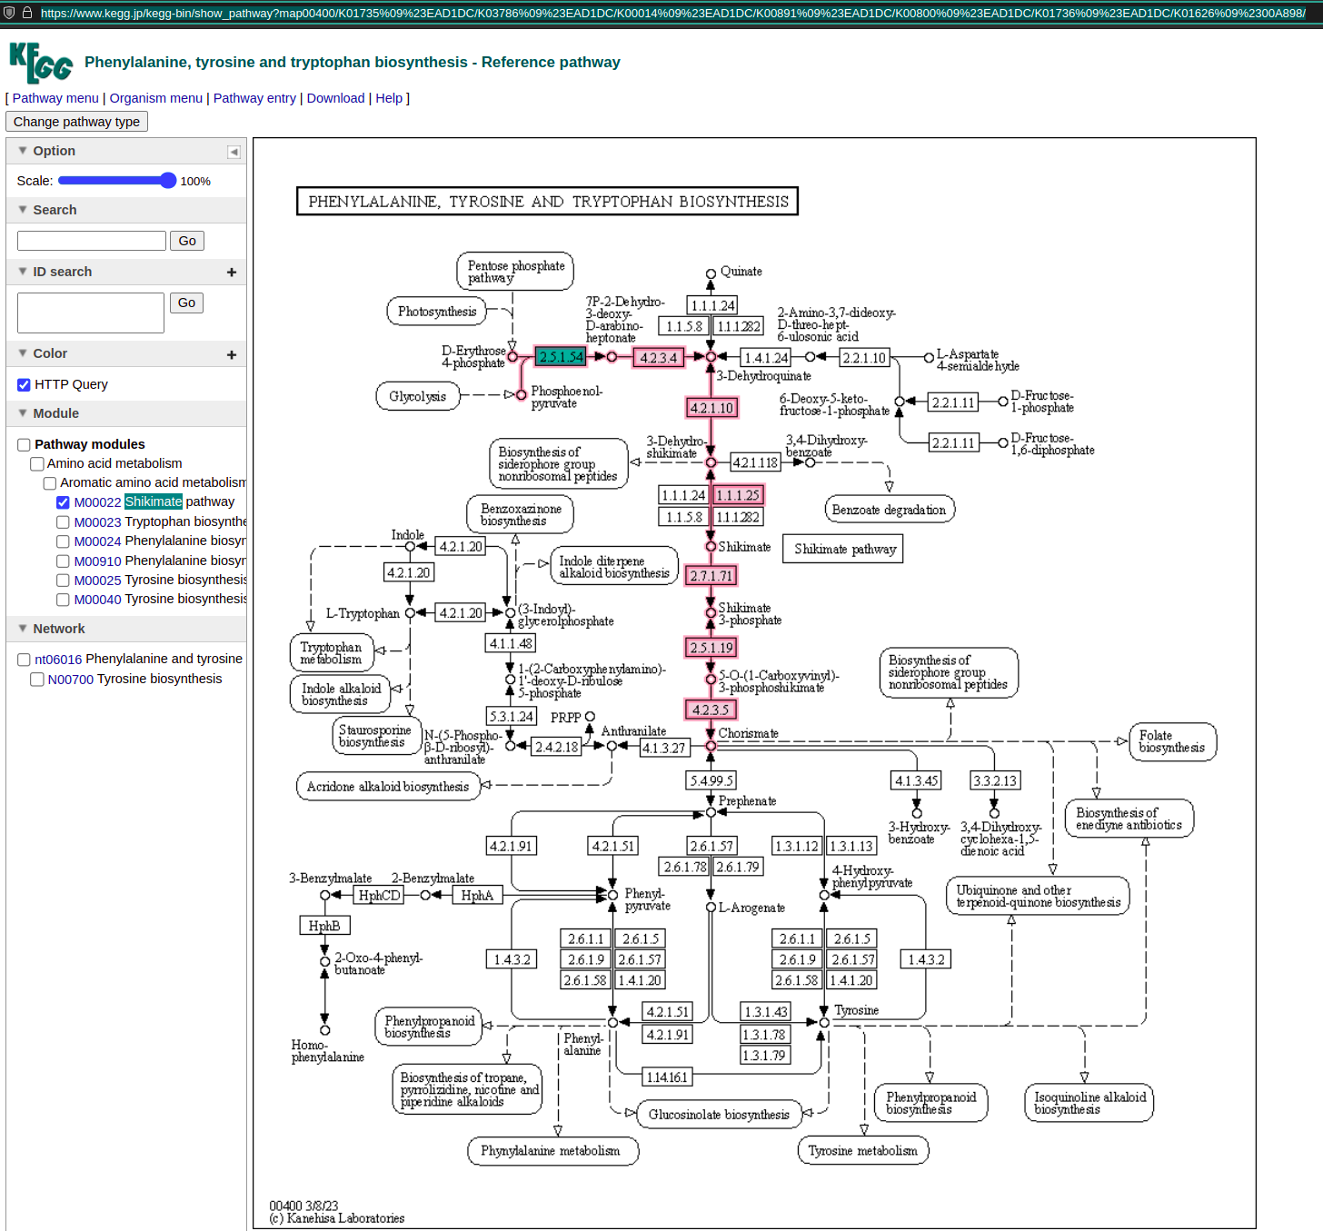Click the address bar lock icon

point(28,13)
